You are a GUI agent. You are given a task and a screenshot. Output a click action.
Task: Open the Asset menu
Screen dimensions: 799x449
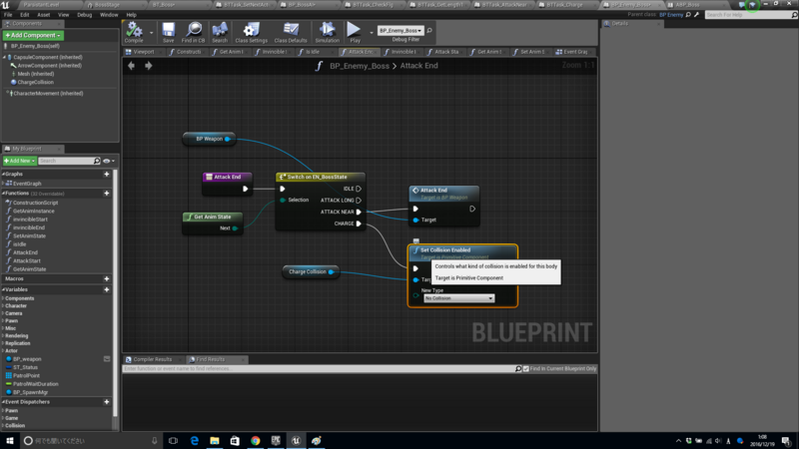pos(44,15)
